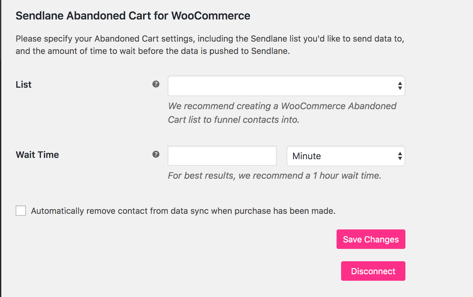Click the up-down arrows on Minute select
This screenshot has width=473, height=297.
coord(400,156)
